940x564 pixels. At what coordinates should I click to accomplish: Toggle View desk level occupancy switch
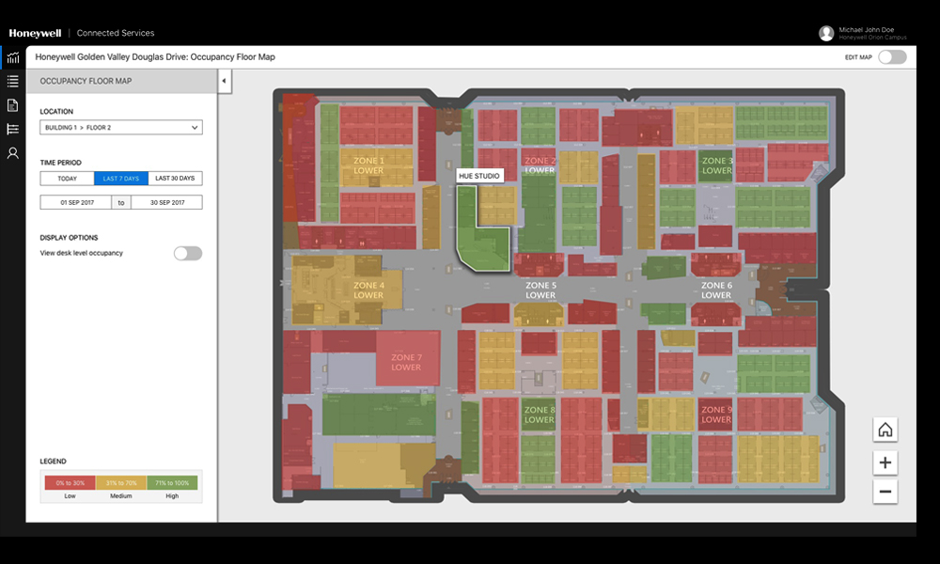188,253
